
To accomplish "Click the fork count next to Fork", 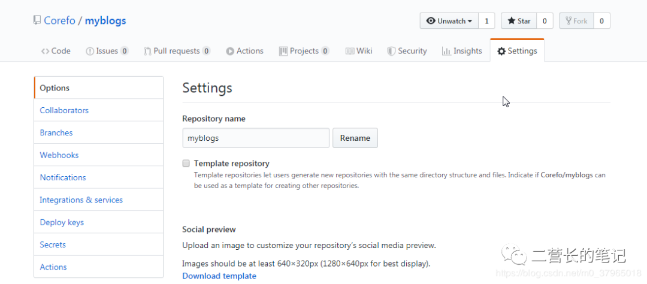I will 601,20.
